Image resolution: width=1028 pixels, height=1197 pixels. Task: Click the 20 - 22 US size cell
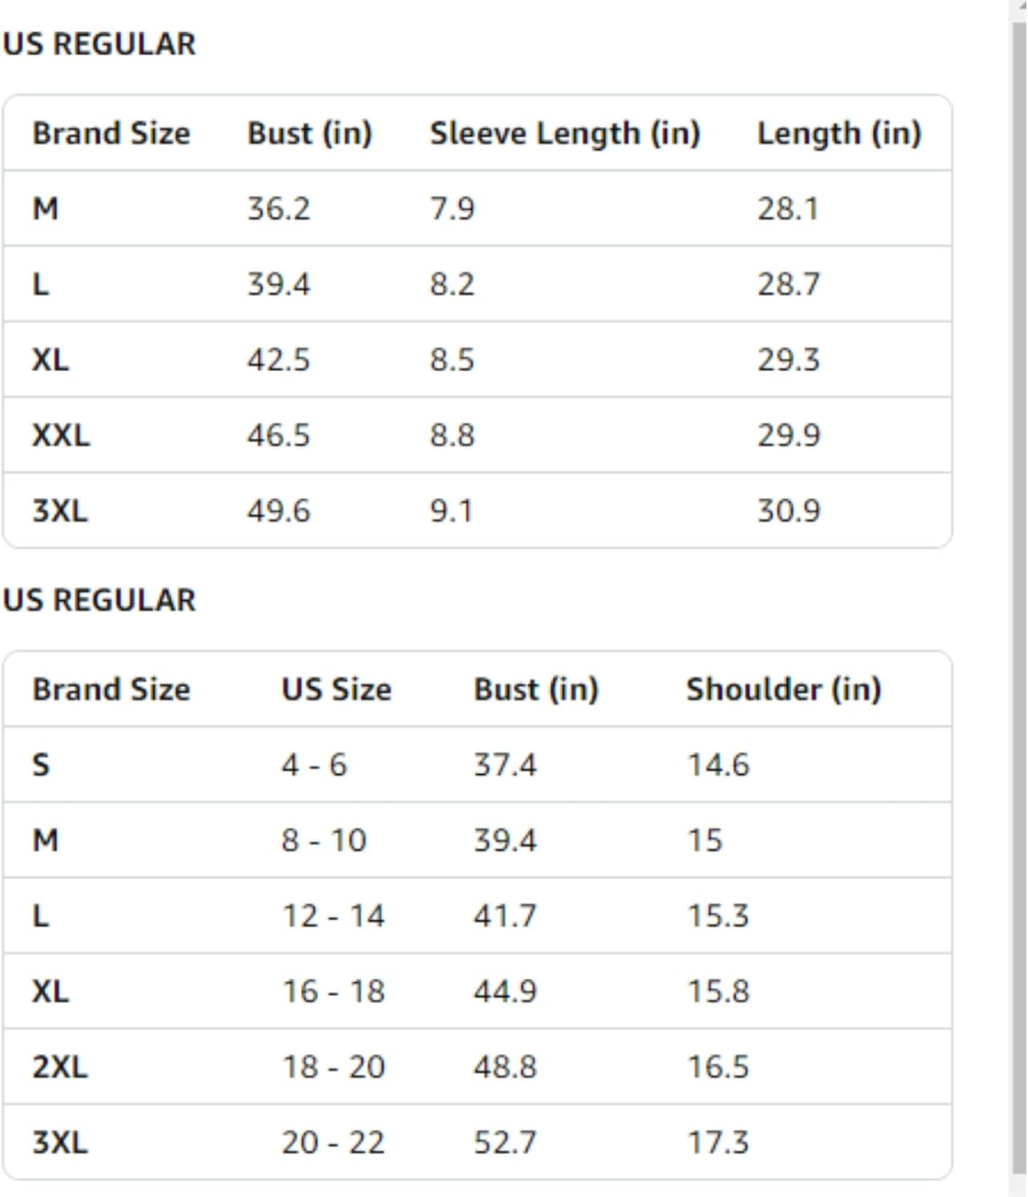point(333,1143)
